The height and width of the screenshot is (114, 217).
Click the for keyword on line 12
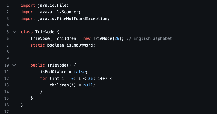point(44,79)
